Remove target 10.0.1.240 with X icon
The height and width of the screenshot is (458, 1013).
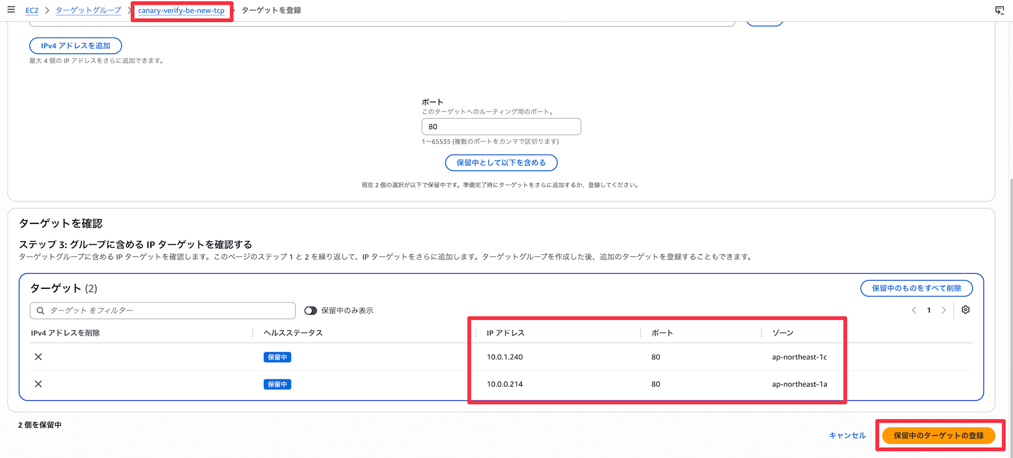click(x=38, y=357)
